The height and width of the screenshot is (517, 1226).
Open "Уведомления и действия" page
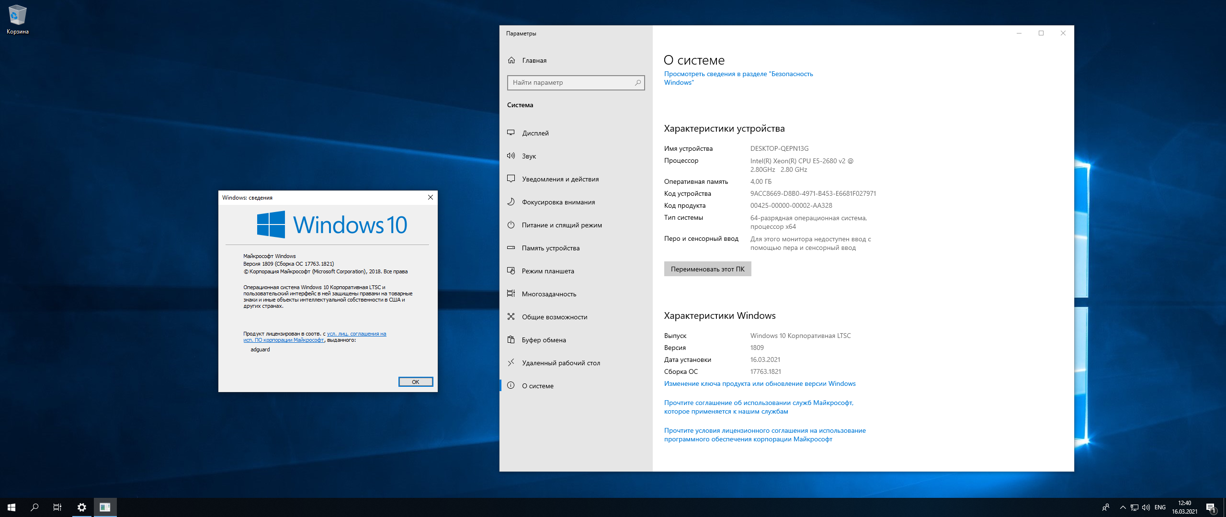click(x=560, y=179)
